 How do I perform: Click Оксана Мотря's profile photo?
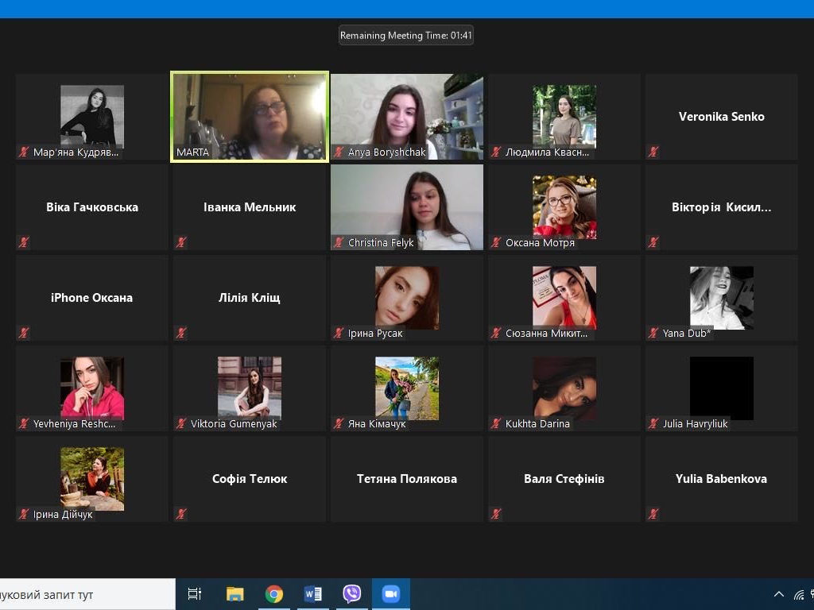564,207
